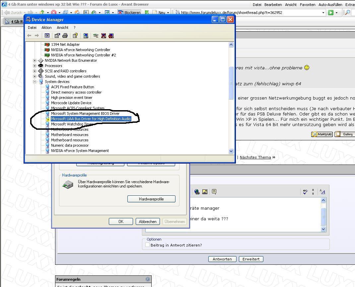The height and width of the screenshot is (287, 355).
Task: Open the dropdown beside the green Go button
Action: (x=336, y=13)
